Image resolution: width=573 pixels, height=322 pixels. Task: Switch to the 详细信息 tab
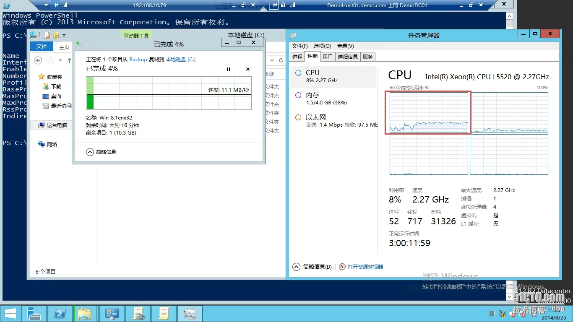click(348, 57)
